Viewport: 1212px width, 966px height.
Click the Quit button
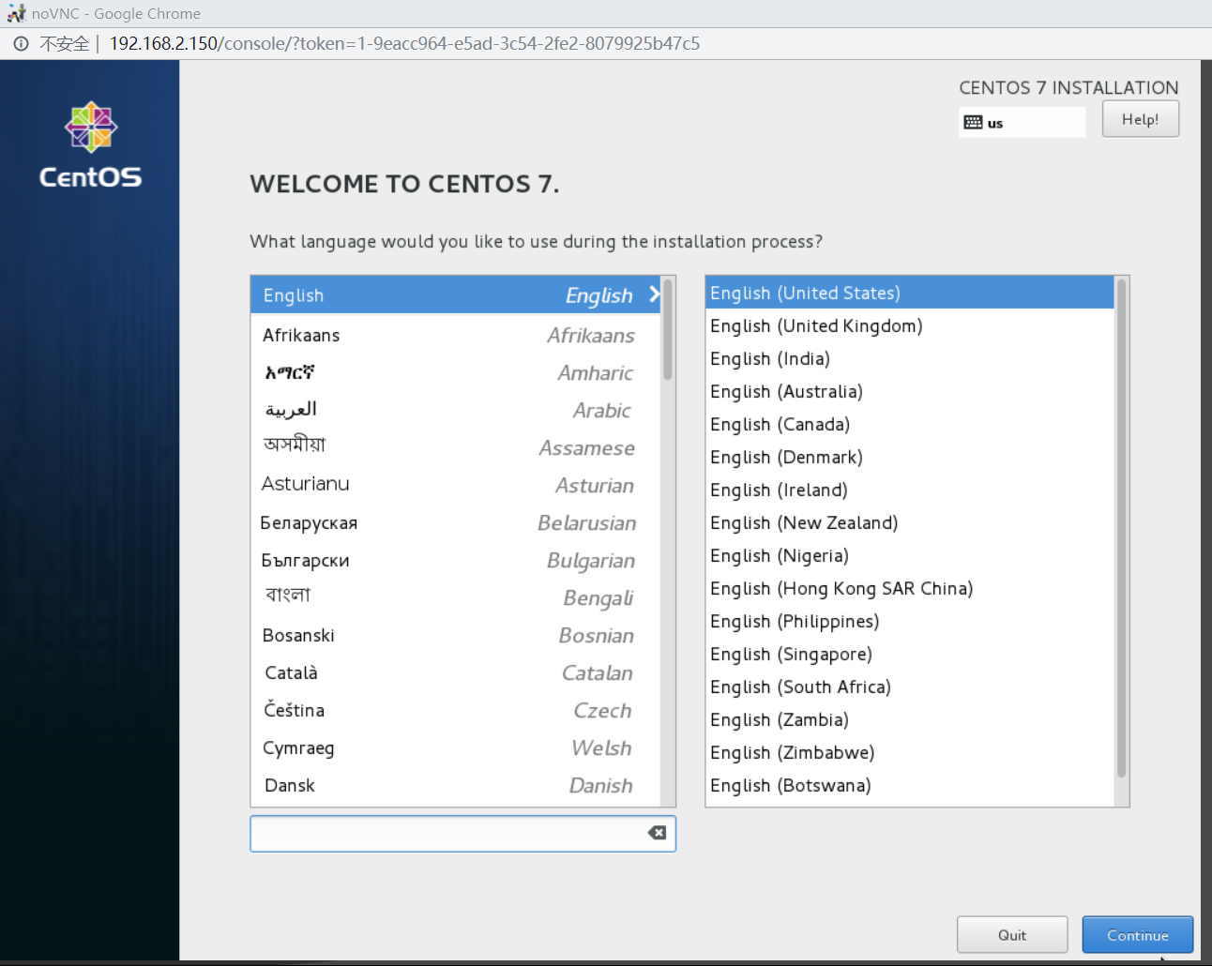(1012, 935)
